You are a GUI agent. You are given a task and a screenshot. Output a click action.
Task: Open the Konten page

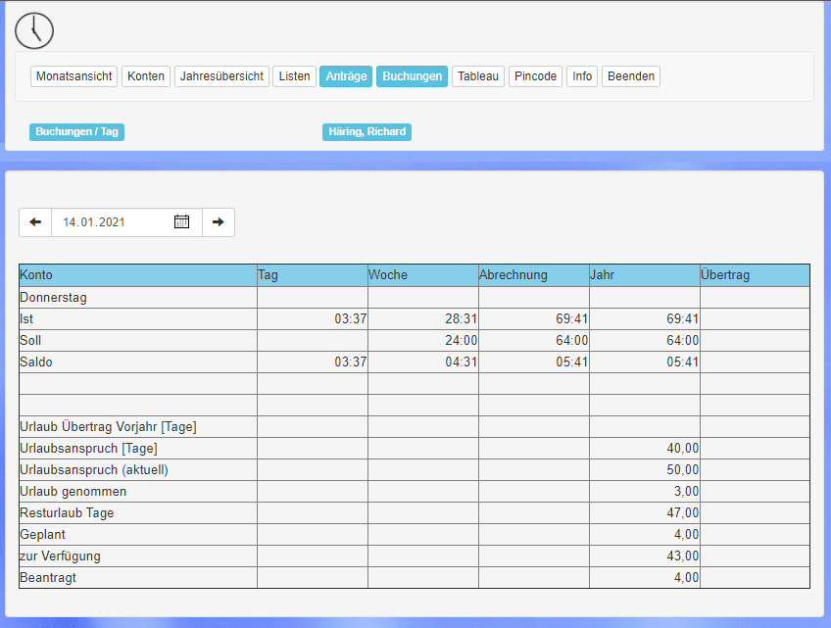point(146,76)
